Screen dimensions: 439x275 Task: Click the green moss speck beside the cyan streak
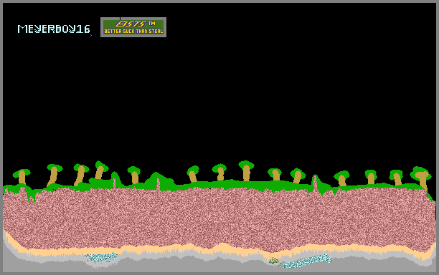pos(274,261)
